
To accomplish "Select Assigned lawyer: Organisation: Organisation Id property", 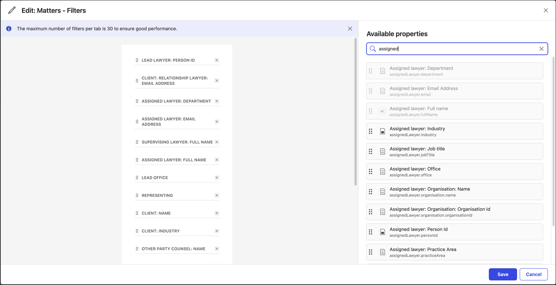I will click(x=454, y=212).
